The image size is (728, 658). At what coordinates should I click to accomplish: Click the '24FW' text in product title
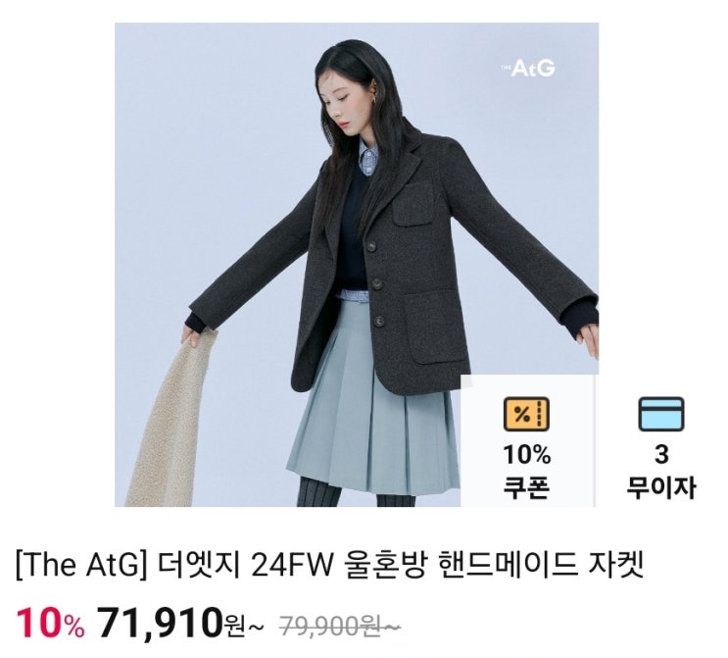point(293,565)
